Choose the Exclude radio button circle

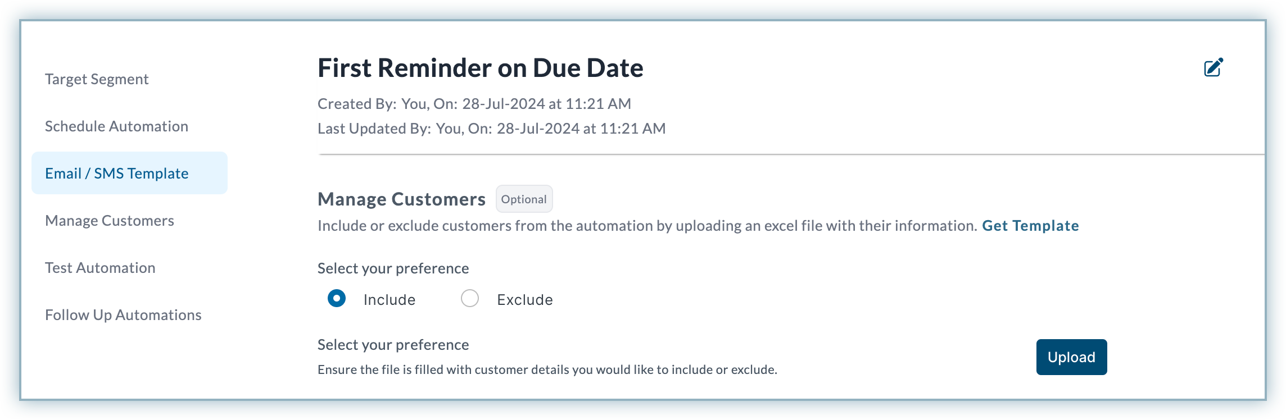pyautogui.click(x=470, y=298)
